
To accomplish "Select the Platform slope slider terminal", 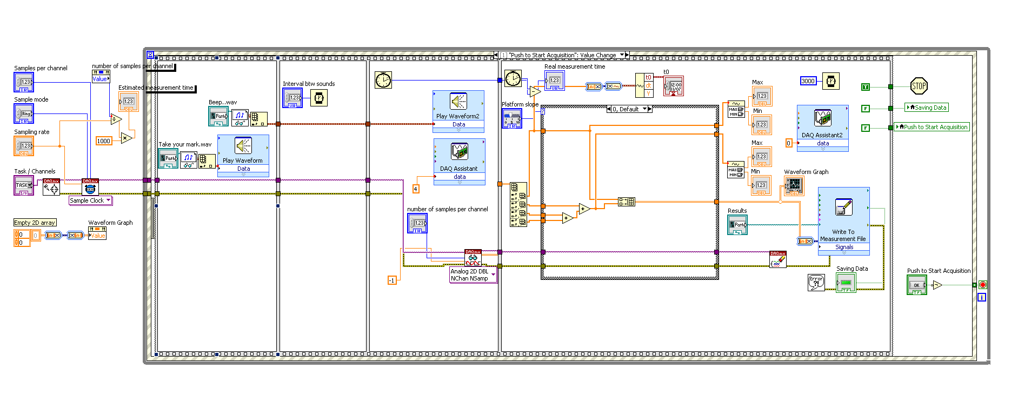I will pos(511,118).
